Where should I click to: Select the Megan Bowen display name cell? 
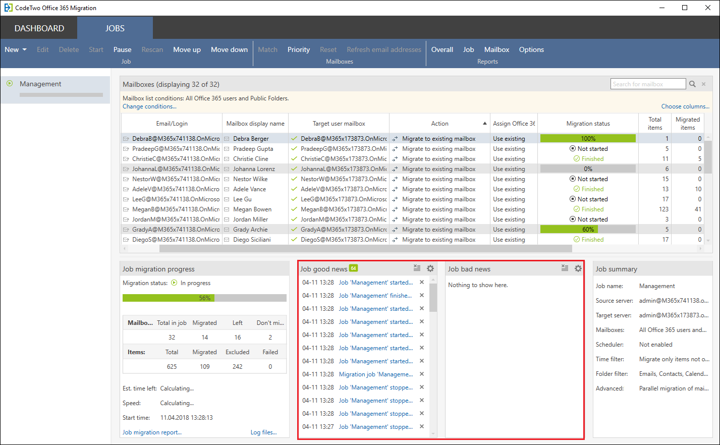(x=255, y=209)
